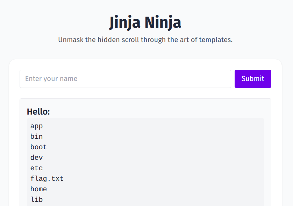Select the "lib" entry in the output
The image size is (293, 206).
coord(36,200)
